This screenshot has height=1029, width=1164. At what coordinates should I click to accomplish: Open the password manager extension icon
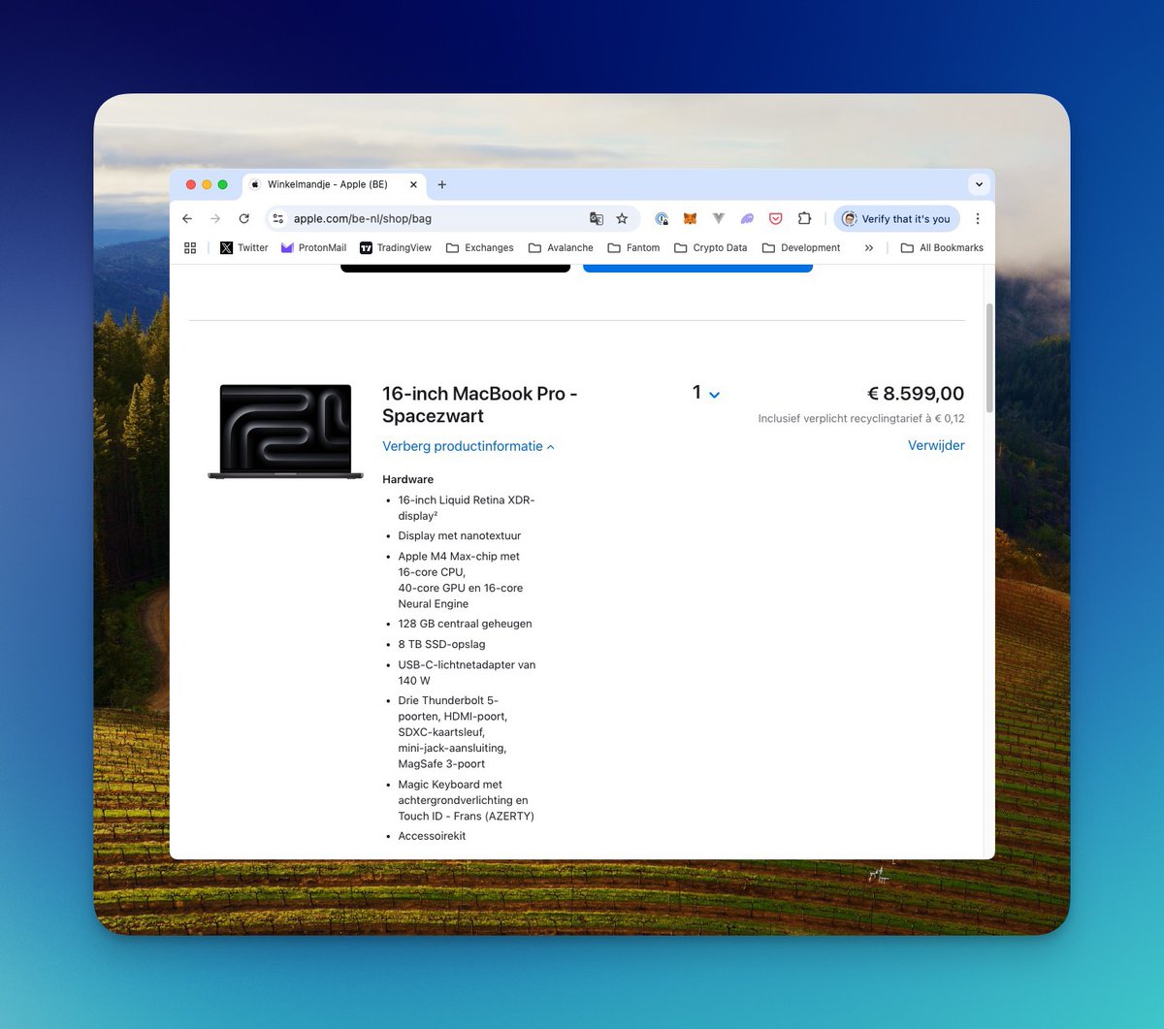tap(662, 219)
